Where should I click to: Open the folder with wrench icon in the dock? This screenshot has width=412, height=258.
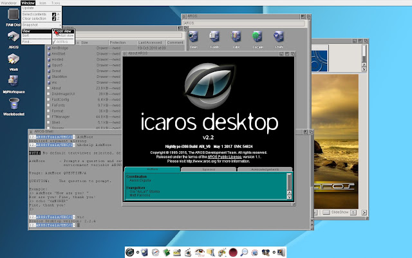(x=211, y=252)
